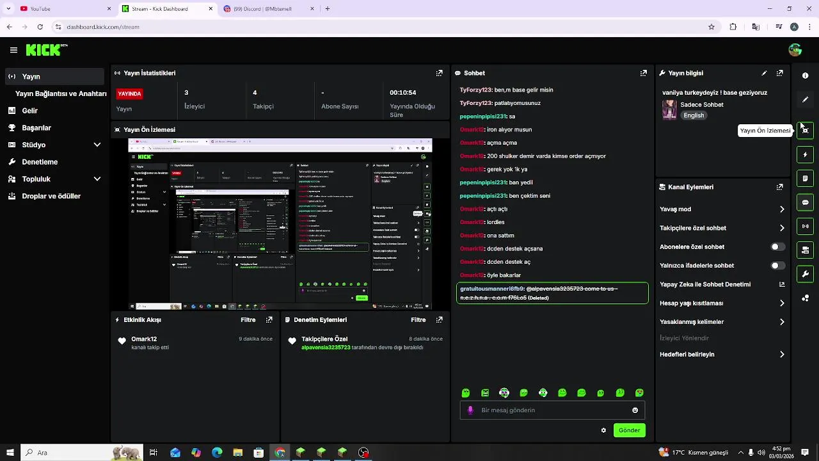Click the English language tag
Screen dimensions: 819x461
point(694,115)
